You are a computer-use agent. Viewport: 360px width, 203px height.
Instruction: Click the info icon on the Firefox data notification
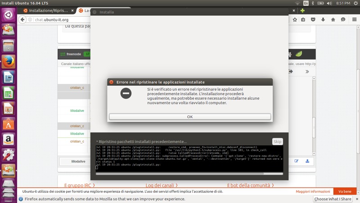tap(21, 199)
